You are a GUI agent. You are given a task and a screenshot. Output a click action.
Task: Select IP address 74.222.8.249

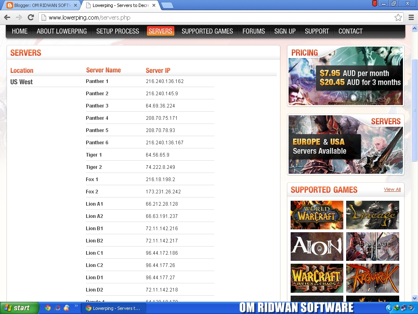(160, 167)
